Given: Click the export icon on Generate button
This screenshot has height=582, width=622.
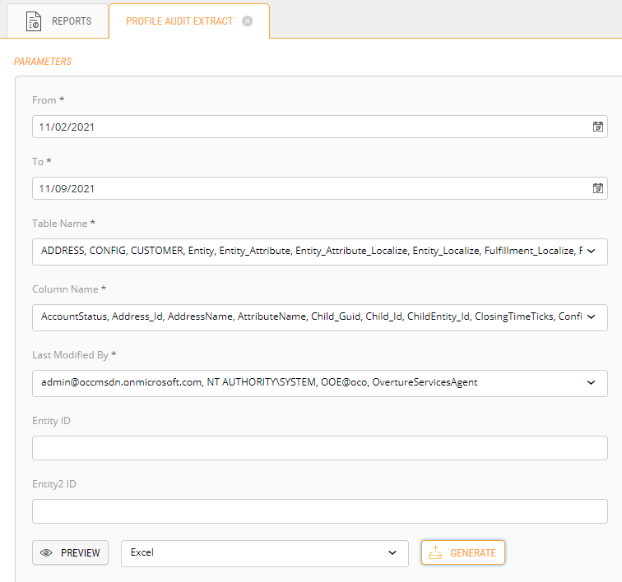Looking at the screenshot, I should 436,553.
